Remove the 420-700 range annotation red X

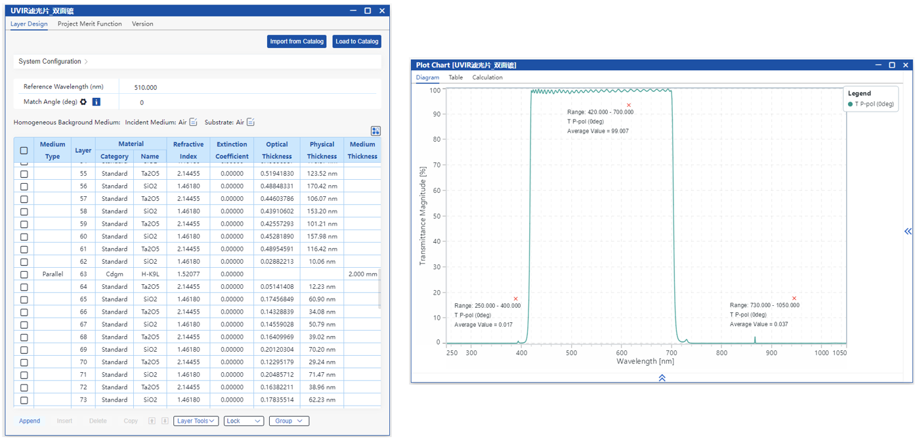[x=629, y=105]
